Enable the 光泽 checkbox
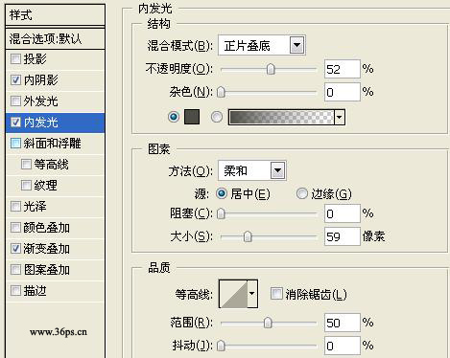The width and height of the screenshot is (450, 358). [15, 207]
